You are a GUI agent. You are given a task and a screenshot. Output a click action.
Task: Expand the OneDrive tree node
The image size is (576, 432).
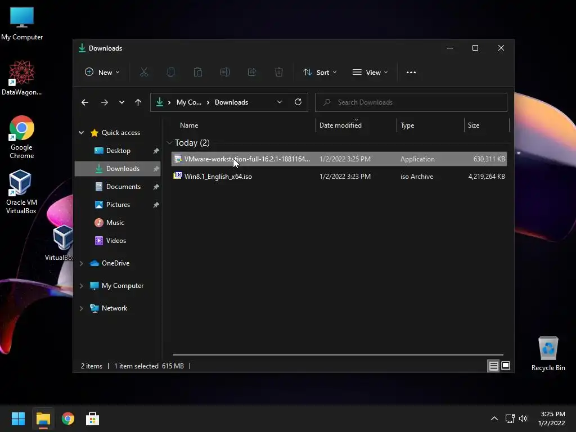pyautogui.click(x=81, y=263)
